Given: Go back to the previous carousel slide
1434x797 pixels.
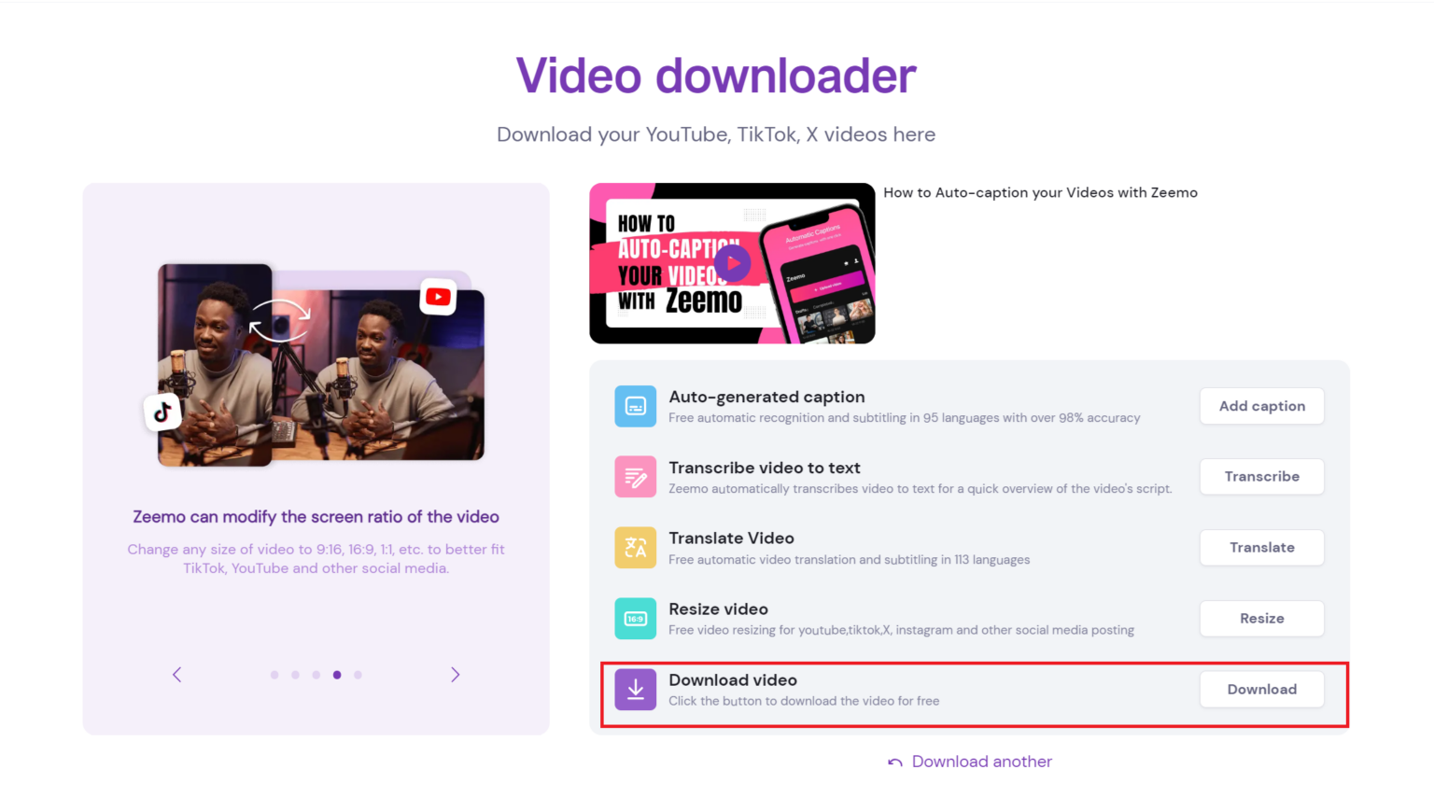Looking at the screenshot, I should (177, 674).
